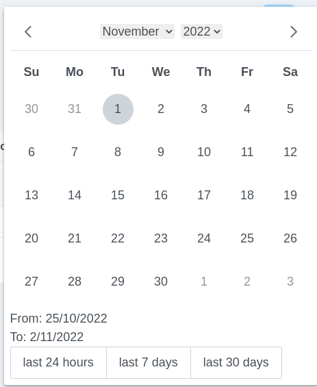This screenshot has width=317, height=387.
Task: Apply the last 30 days preset
Action: click(x=236, y=362)
